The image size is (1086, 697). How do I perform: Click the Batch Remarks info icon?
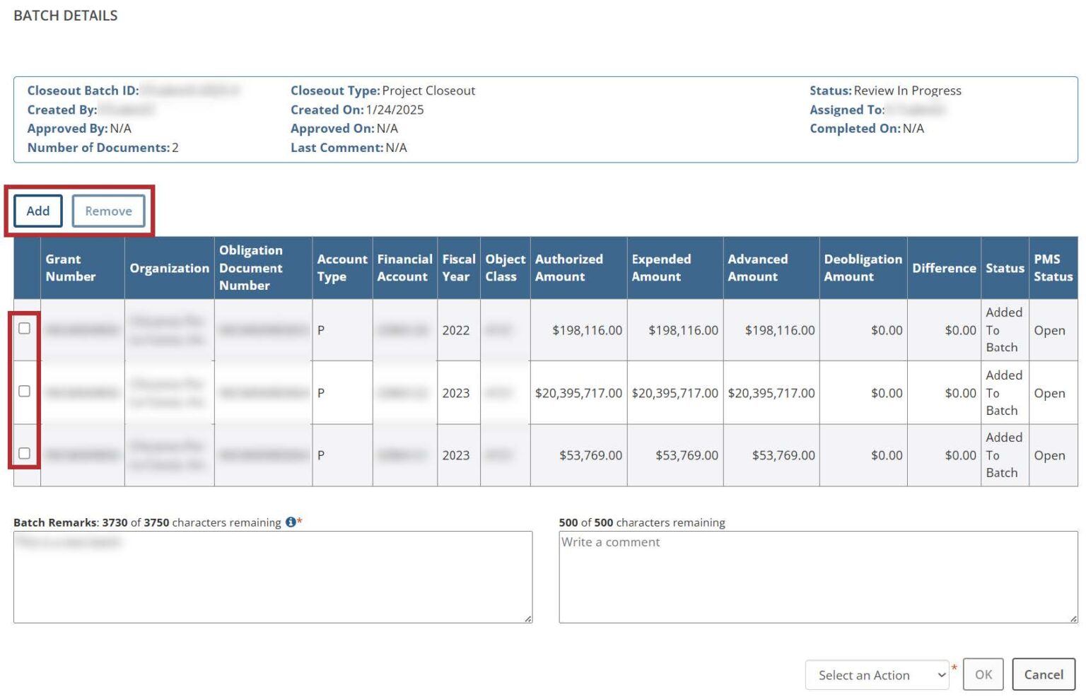click(x=291, y=522)
